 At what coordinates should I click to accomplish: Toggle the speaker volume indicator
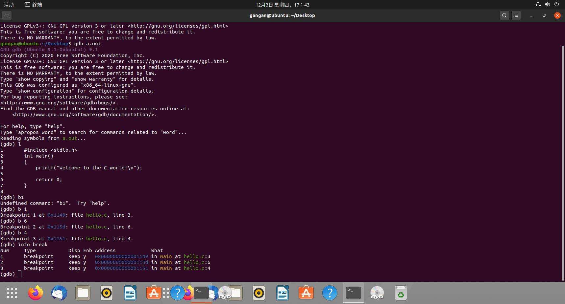coord(547,5)
